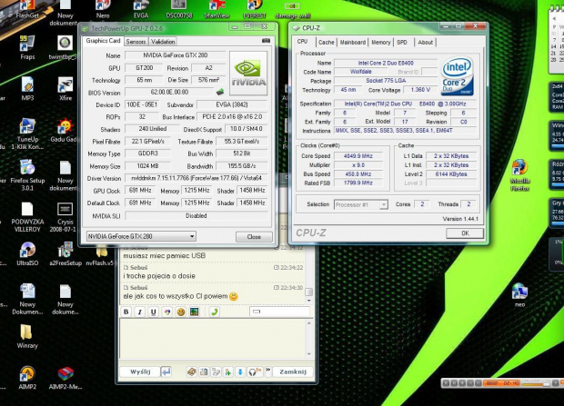Click Close button in GPU-Z
Viewport: 564px width, 406px height.
[x=254, y=237]
